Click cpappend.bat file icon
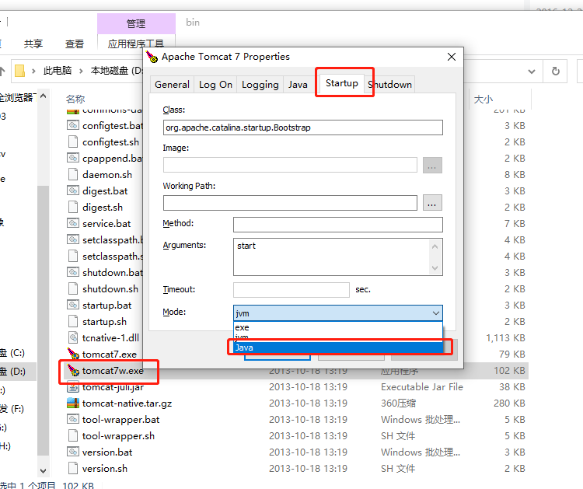The height and width of the screenshot is (489, 583). (x=73, y=158)
